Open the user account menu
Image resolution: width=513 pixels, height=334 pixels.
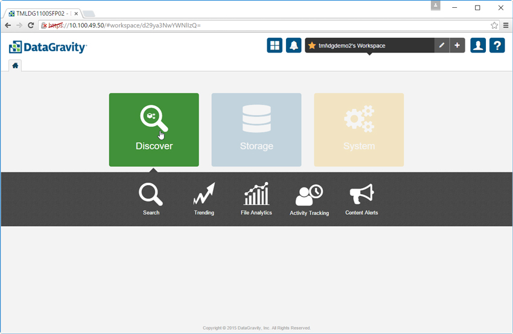point(478,45)
